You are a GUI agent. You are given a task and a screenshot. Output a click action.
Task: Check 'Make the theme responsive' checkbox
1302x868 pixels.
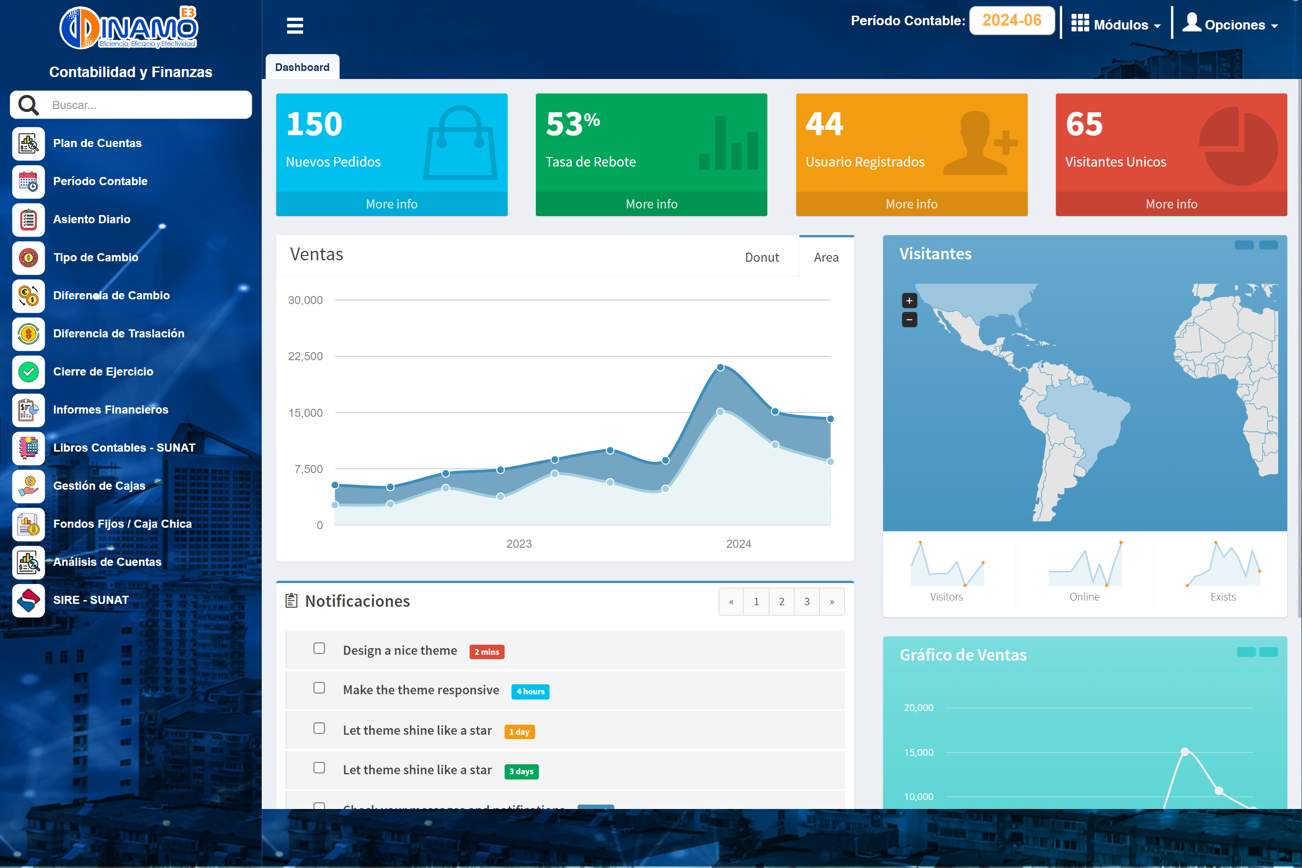(319, 688)
